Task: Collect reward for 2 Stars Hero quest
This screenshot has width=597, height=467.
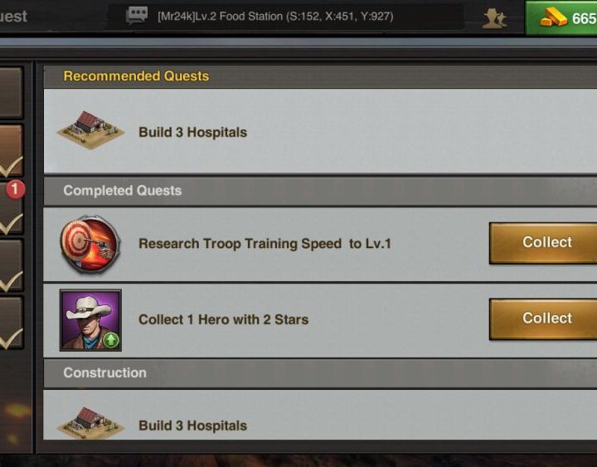Action: 543,319
